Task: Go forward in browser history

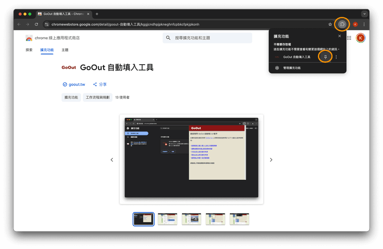Action: coord(28,24)
